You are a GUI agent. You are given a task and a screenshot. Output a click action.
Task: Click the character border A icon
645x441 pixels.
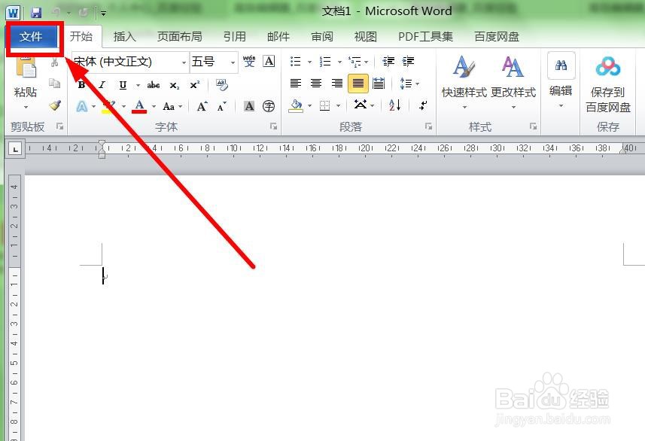(x=269, y=61)
